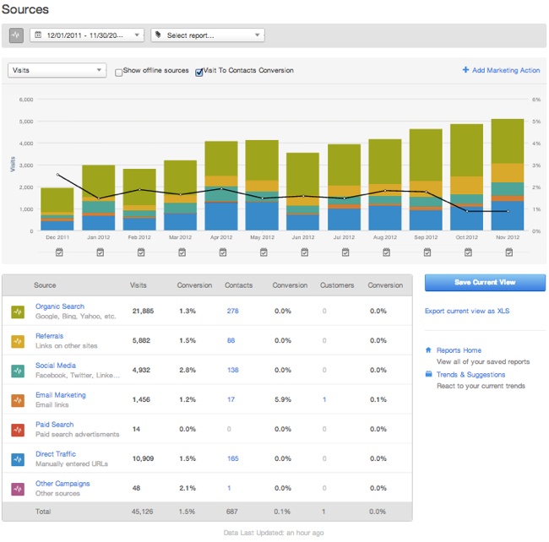Open marketing event marker under Apr 2012
This screenshot has height=542, width=549.
[221, 252]
